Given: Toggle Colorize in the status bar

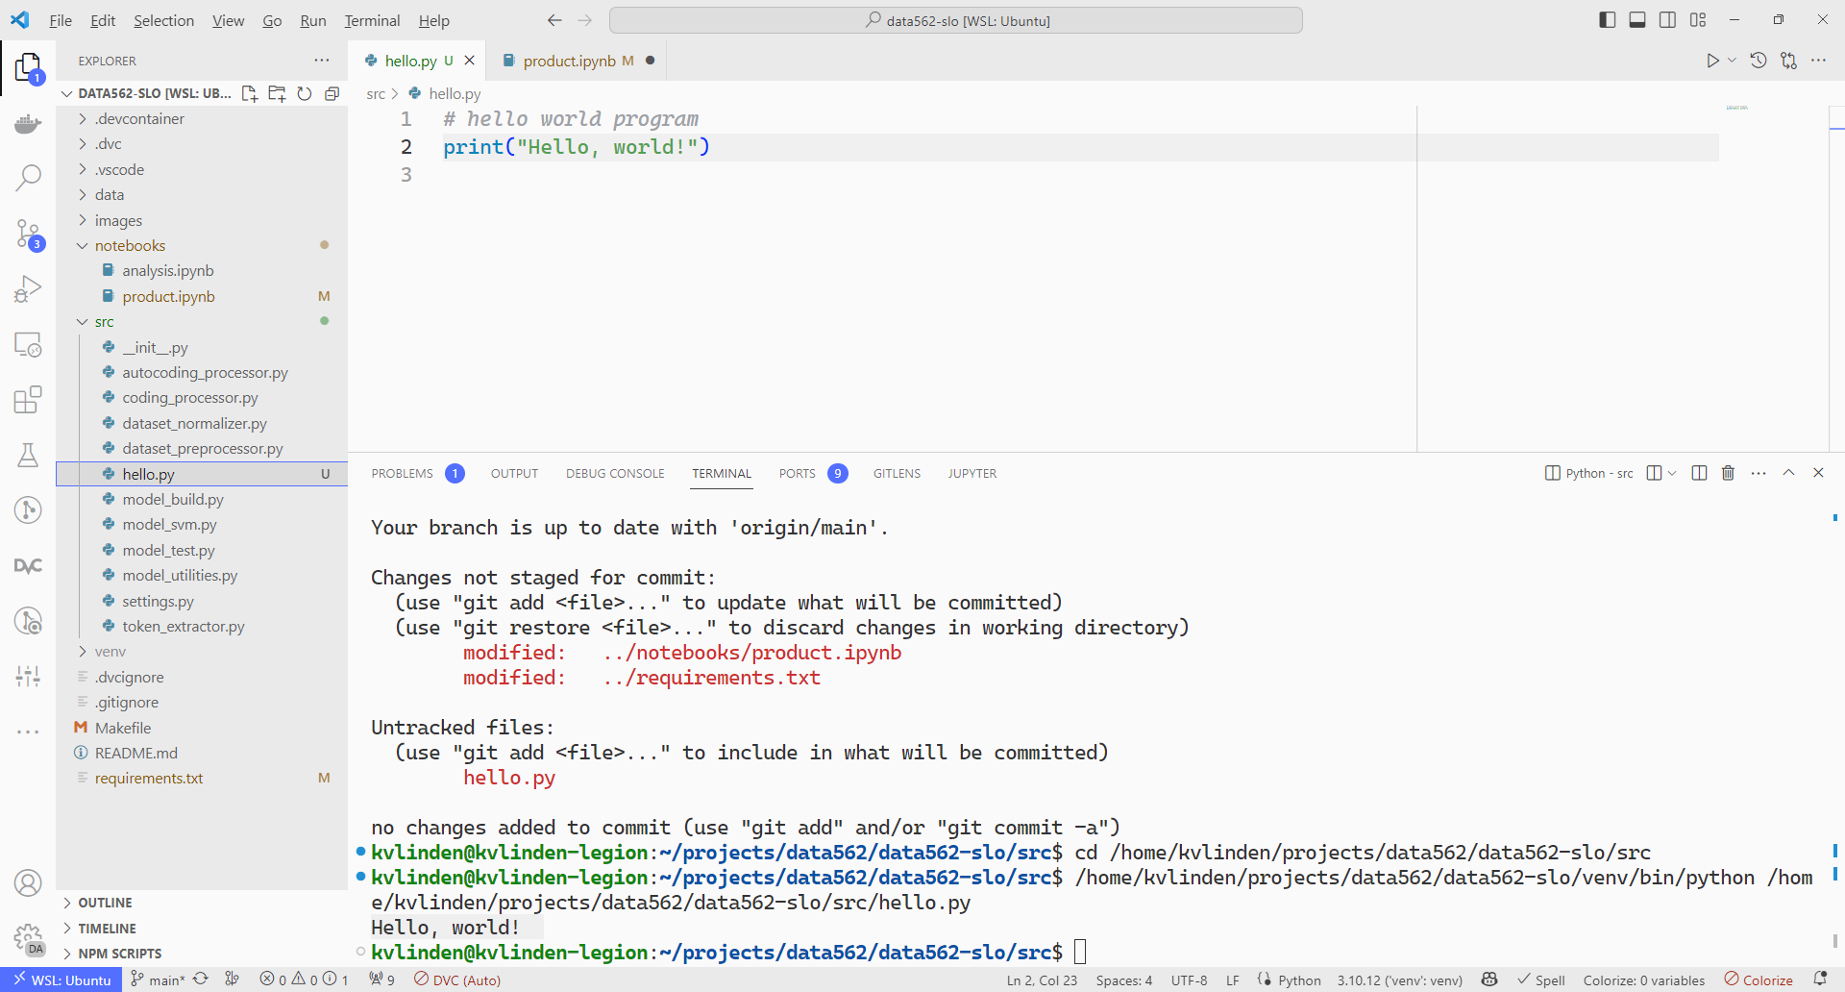Looking at the screenshot, I should pos(1759,980).
